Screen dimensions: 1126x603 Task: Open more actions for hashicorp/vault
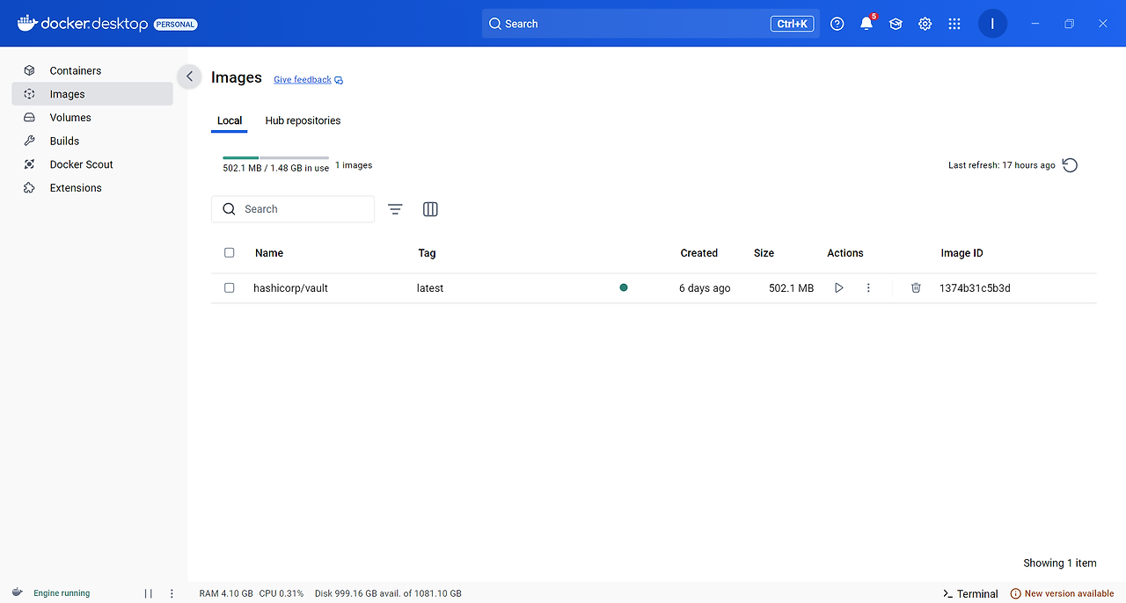868,287
